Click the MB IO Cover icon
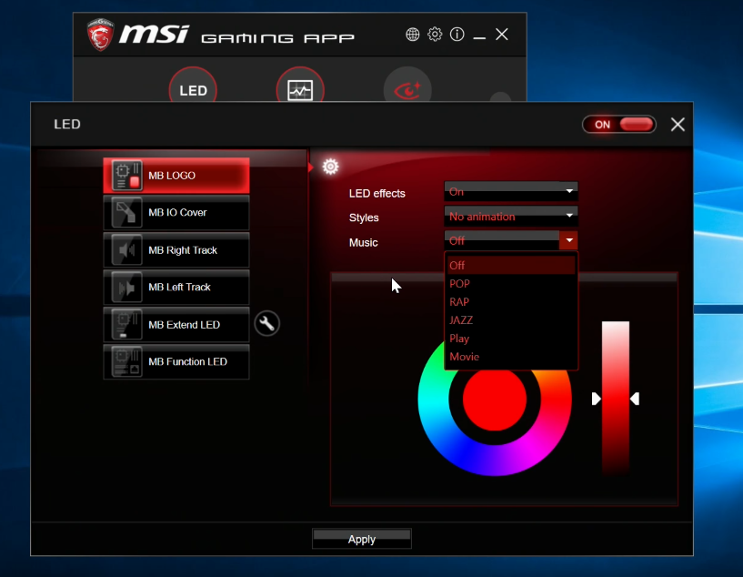This screenshot has width=743, height=577. [127, 212]
